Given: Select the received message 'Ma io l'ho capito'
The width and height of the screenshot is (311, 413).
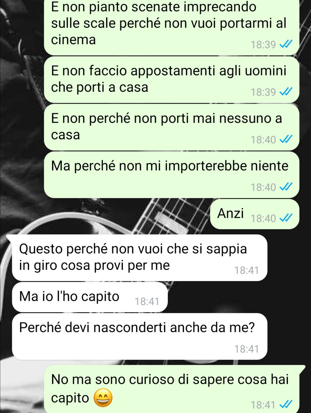Looking at the screenshot, I should pyautogui.click(x=90, y=297).
